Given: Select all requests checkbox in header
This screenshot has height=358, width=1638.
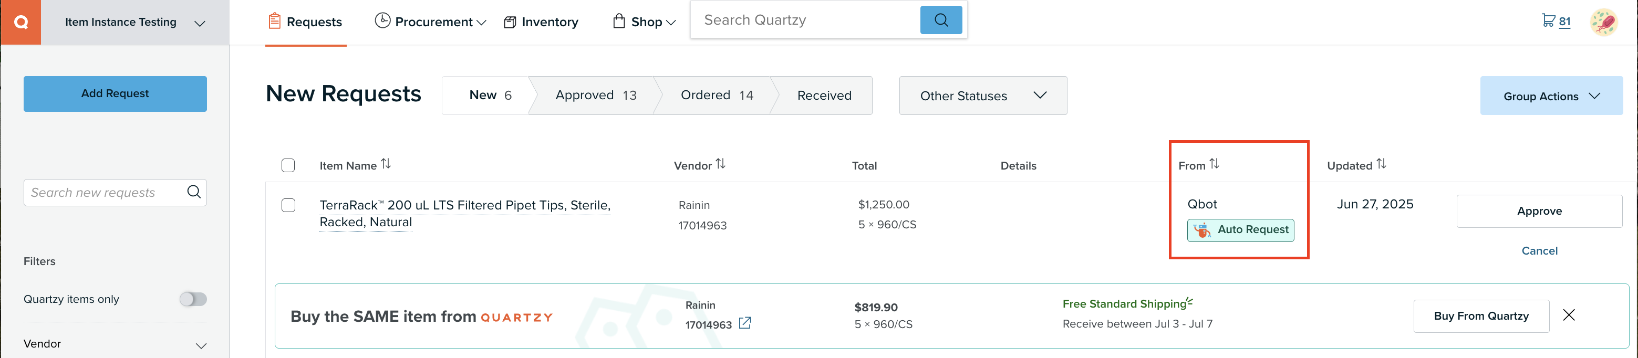Looking at the screenshot, I should click(288, 165).
